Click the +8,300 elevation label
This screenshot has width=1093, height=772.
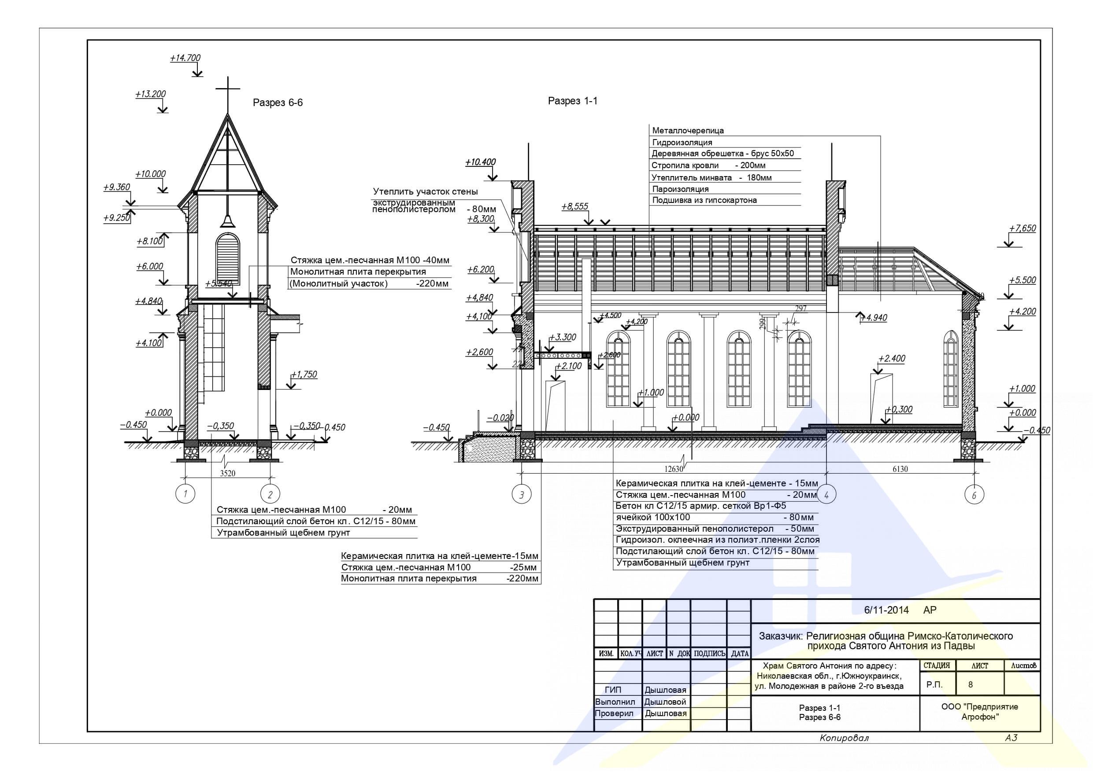tap(480, 219)
